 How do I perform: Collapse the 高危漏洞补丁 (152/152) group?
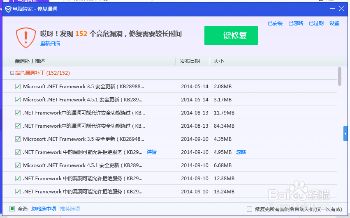[12, 73]
